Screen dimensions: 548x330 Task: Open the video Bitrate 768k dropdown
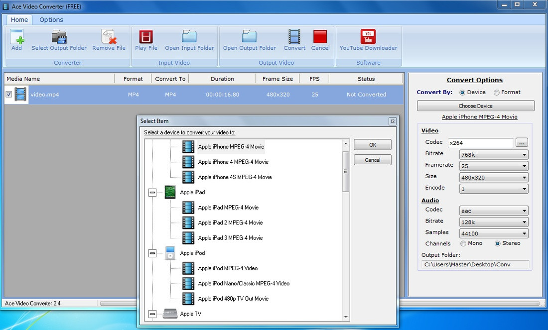point(494,155)
